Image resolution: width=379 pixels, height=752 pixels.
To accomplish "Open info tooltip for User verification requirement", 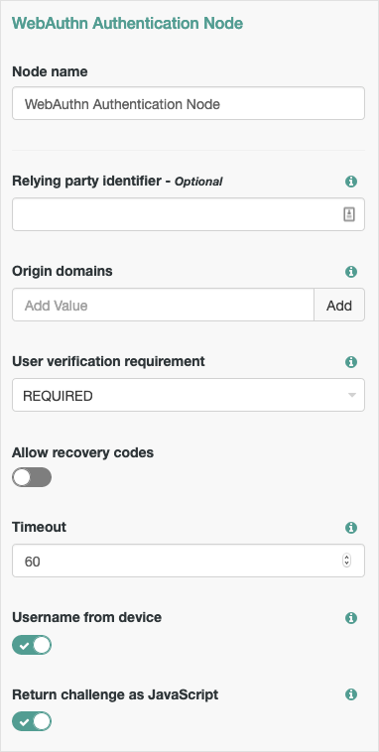I will click(351, 362).
